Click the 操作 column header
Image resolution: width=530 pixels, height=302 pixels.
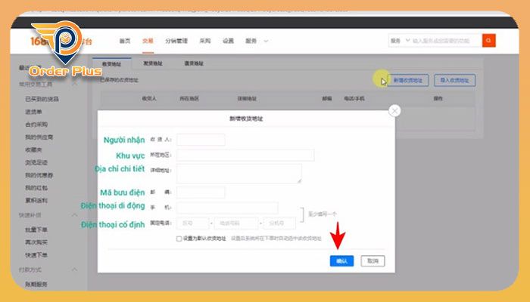pyautogui.click(x=438, y=98)
